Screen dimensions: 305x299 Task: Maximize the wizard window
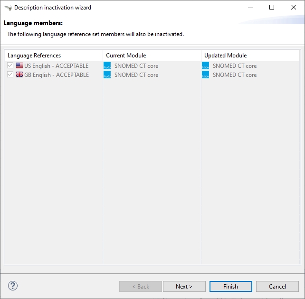point(272,8)
